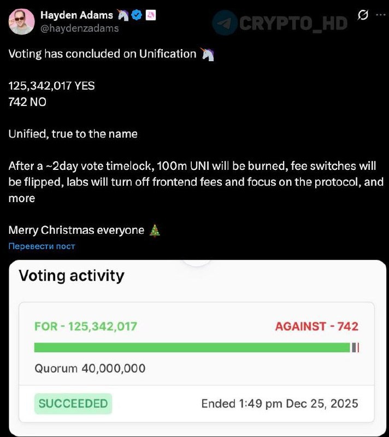Click the CRYPTO_HD watermark text
The width and height of the screenshot is (389, 437).
click(293, 23)
